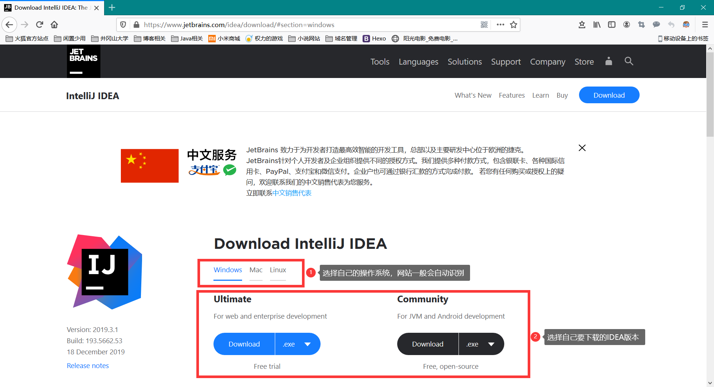Click the JetBrains logo in header

click(x=83, y=61)
